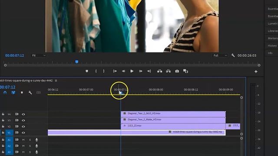Image resolution: width=278 pixels, height=156 pixels.
Task: Solo audio track A2
Action: pos(30,146)
